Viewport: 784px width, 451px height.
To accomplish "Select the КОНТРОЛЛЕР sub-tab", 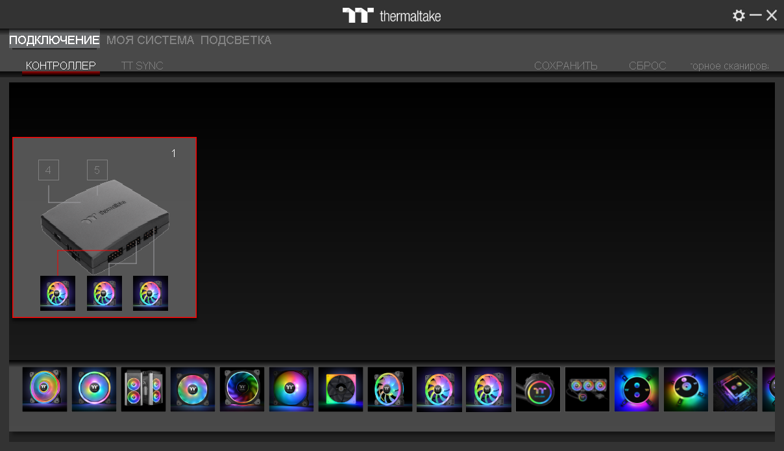I will pyautogui.click(x=61, y=66).
